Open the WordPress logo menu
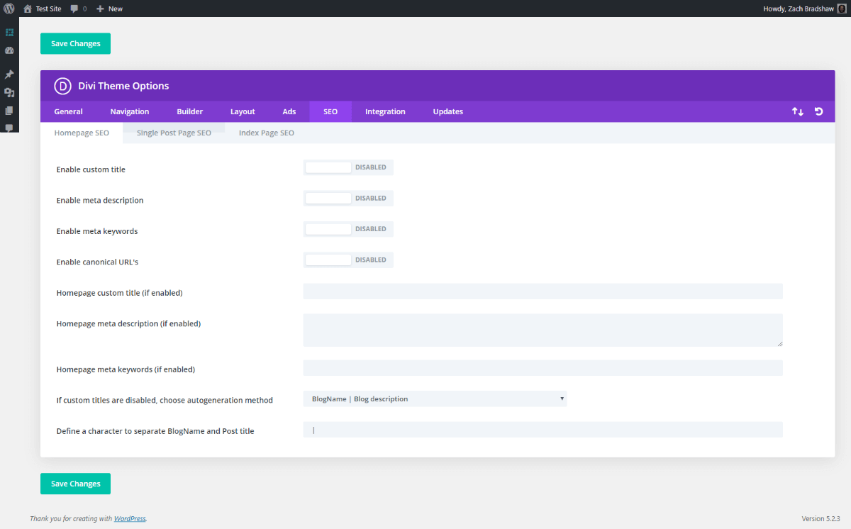 (9, 9)
